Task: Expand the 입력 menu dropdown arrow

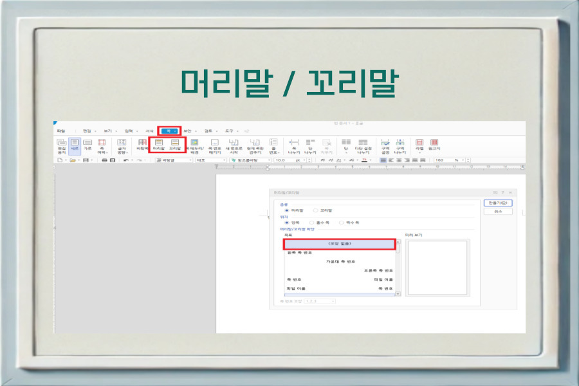Action: (x=137, y=131)
